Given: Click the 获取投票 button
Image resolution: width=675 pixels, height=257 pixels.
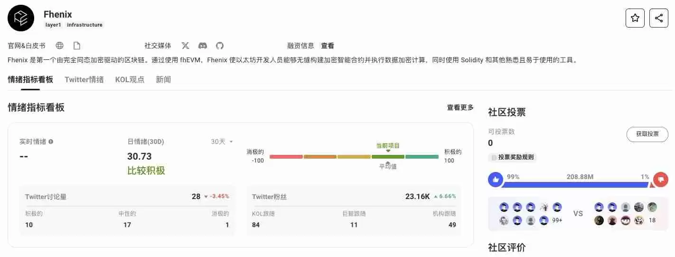Looking at the screenshot, I should click(647, 134).
